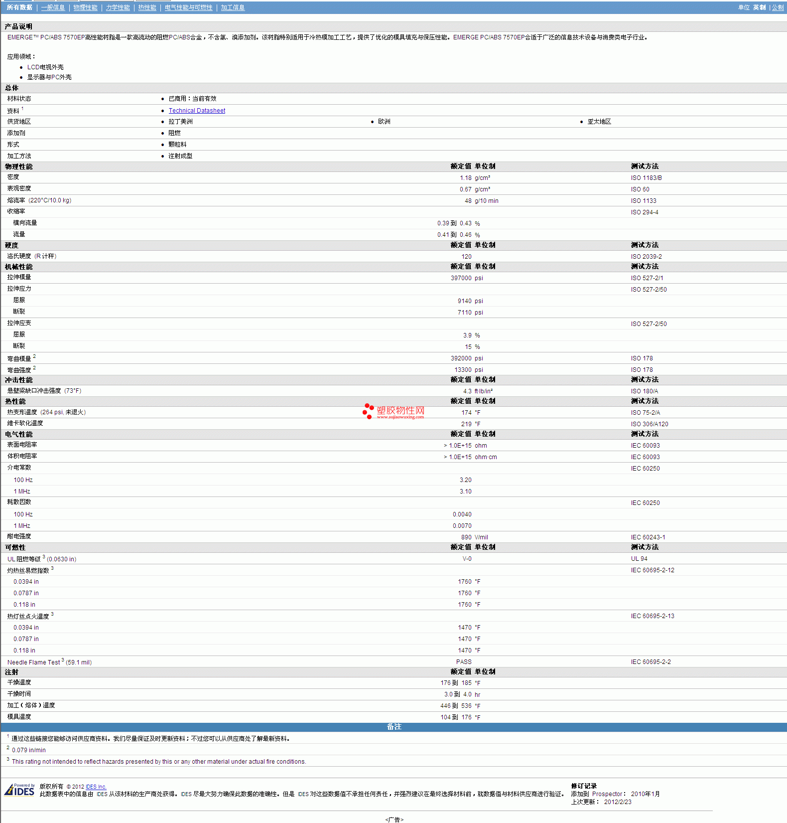Open the Technical Datasheet link
The image size is (787, 823).
tap(197, 111)
